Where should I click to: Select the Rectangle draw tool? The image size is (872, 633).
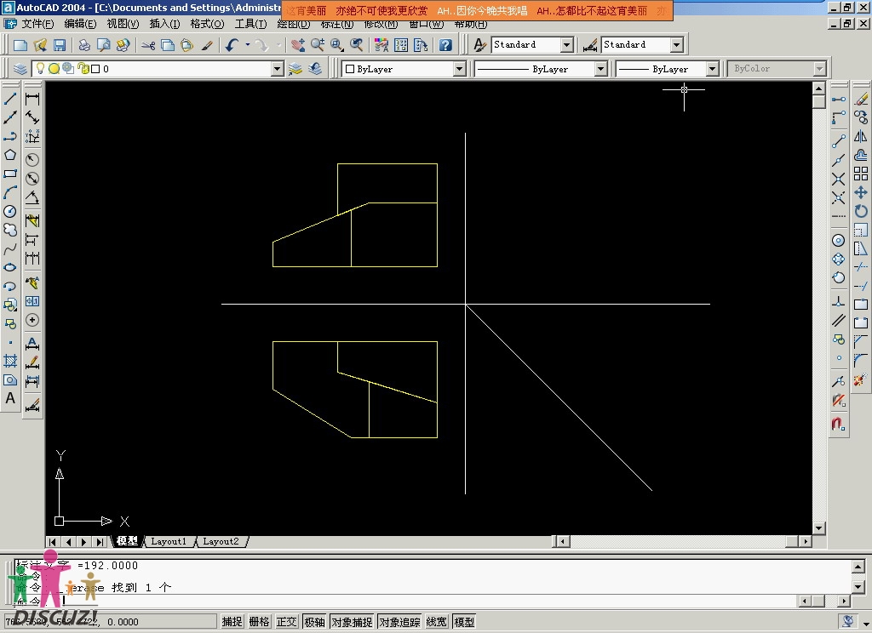pyautogui.click(x=10, y=174)
